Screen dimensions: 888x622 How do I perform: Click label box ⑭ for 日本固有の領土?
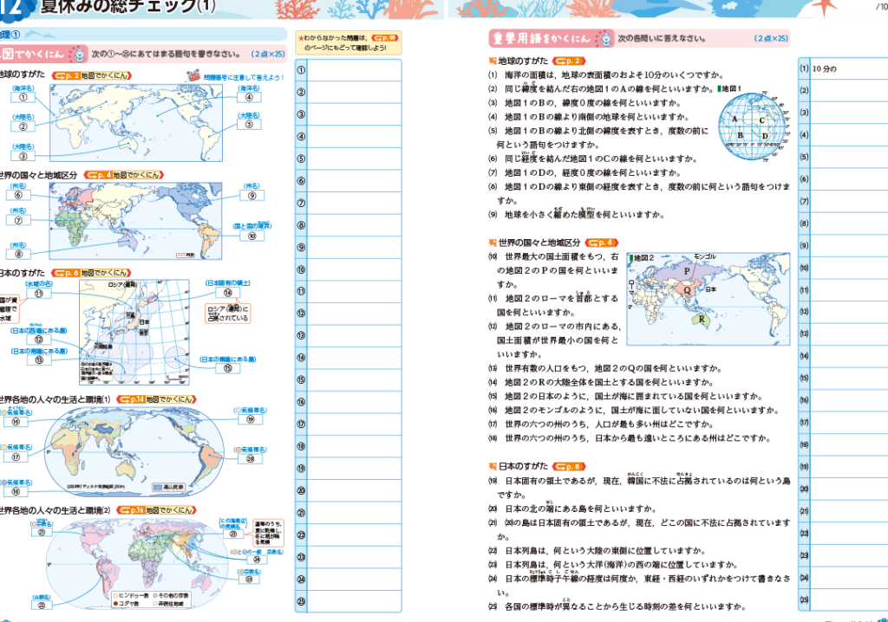(x=227, y=293)
